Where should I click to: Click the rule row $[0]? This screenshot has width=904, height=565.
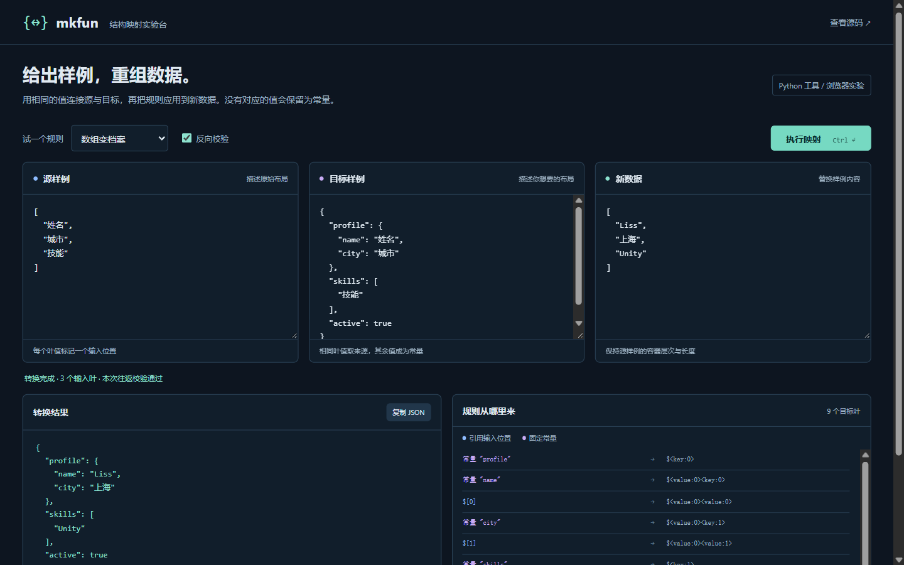point(656,502)
